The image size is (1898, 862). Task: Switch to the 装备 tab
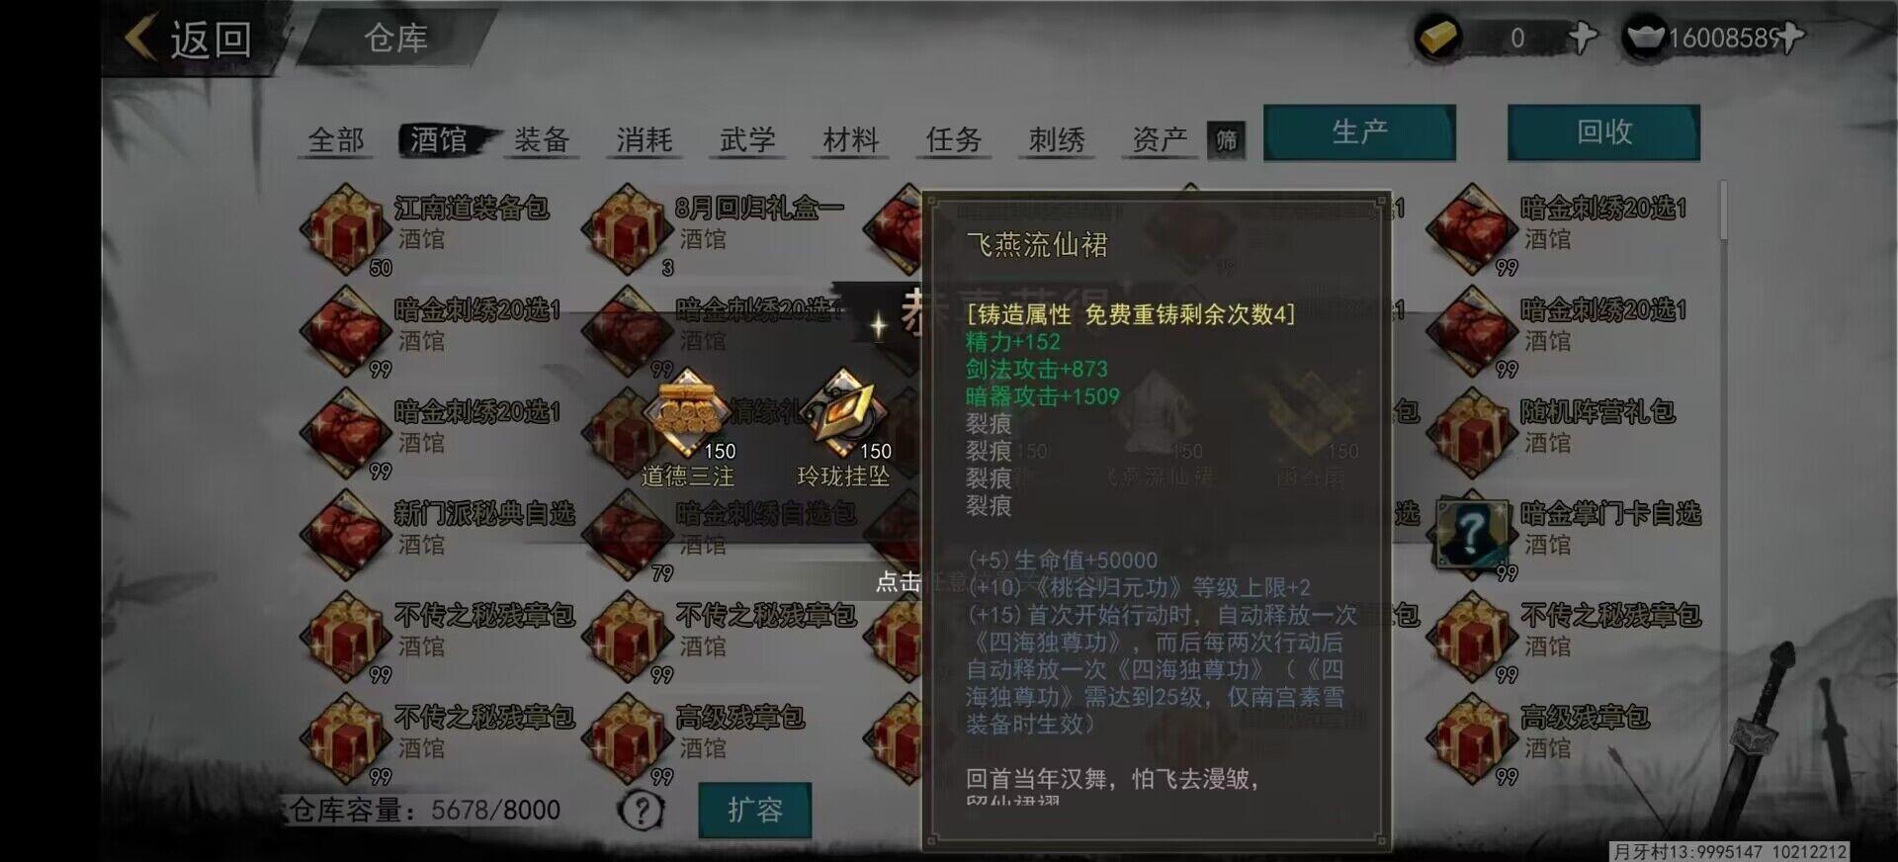pyautogui.click(x=542, y=140)
